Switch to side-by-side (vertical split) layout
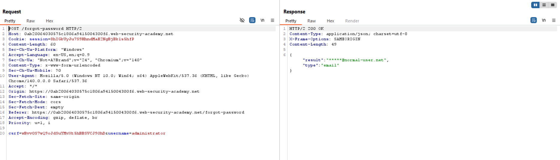 (x=535, y=5)
